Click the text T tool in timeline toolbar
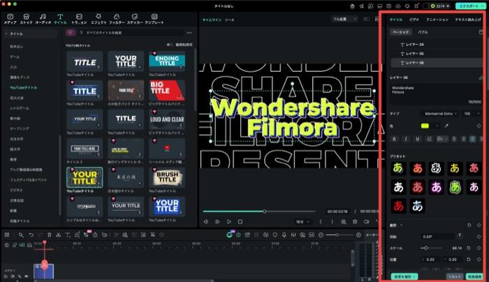This screenshot has width=489, height=282. pos(68,235)
